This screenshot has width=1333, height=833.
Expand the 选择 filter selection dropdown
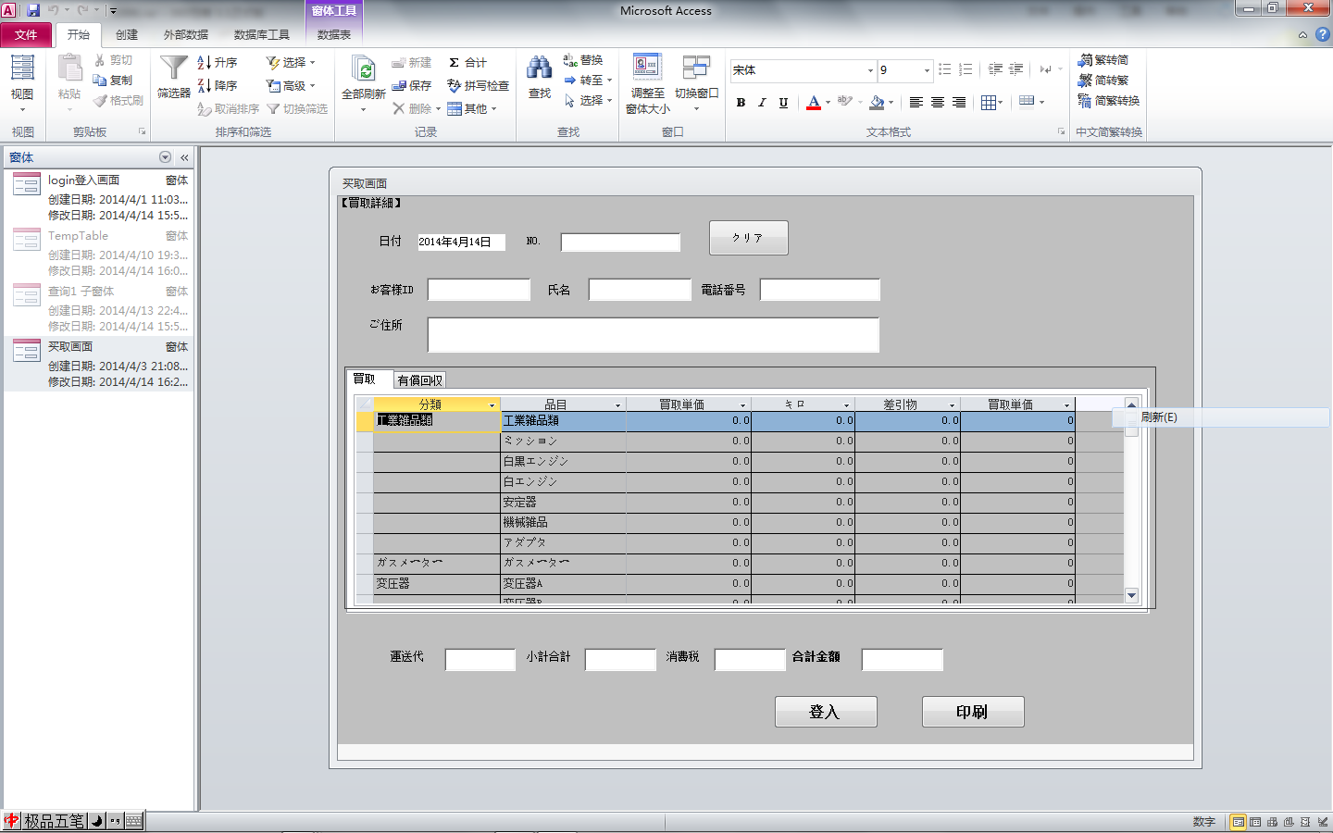coord(291,62)
